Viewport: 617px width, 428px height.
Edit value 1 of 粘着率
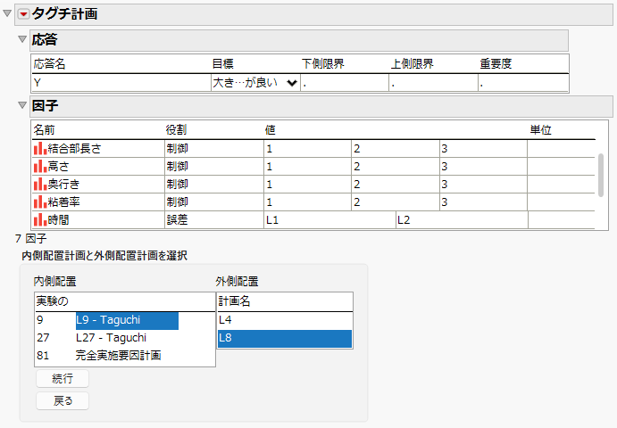307,202
